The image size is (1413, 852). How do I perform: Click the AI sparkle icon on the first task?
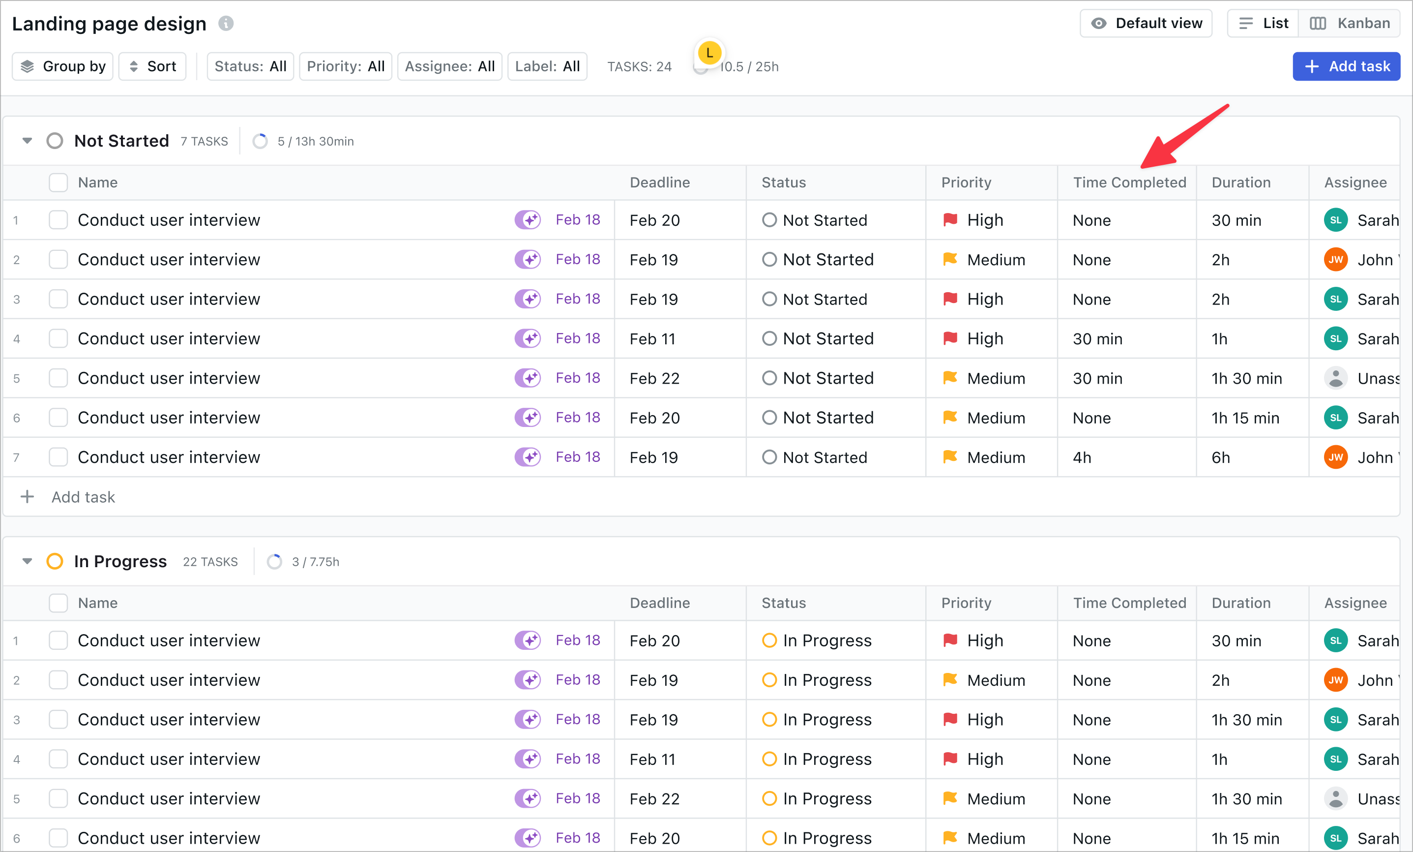tap(528, 220)
